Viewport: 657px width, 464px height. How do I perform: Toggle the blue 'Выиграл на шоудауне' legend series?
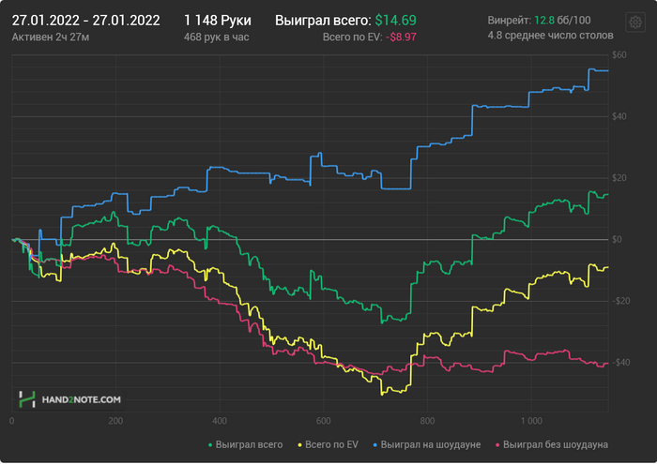427,444
